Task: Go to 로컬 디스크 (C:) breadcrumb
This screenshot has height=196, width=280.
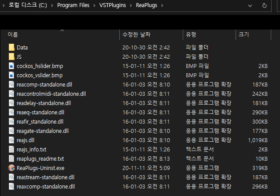Action: (x=28, y=5)
